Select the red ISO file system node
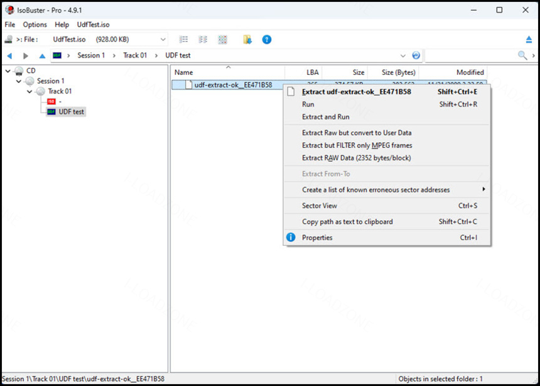The width and height of the screenshot is (540, 386). coord(51,101)
